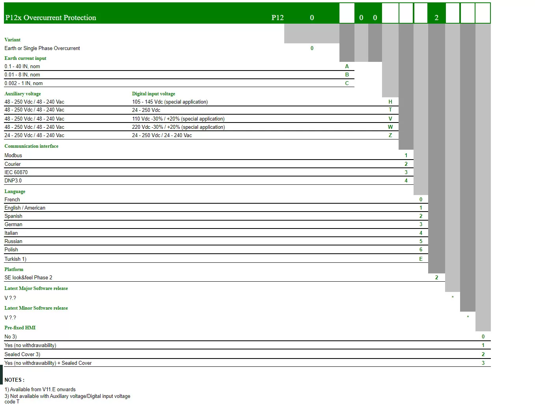This screenshot has height=405, width=535.
Task: Click the 'Auxiliary voltage' column heading
Action: coord(22,94)
